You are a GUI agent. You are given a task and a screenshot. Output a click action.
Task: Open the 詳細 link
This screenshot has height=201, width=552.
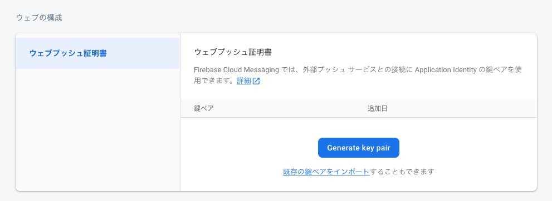point(243,81)
